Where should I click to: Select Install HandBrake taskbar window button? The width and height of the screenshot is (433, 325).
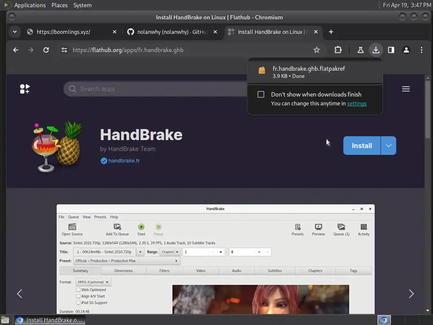[x=50, y=320]
